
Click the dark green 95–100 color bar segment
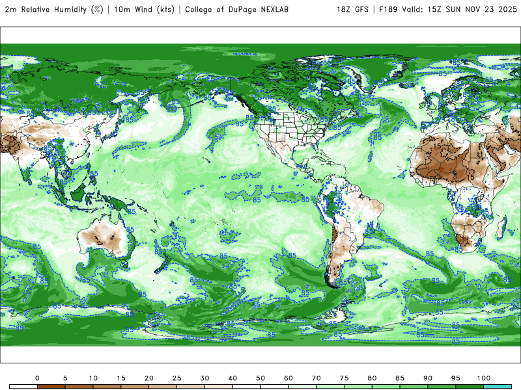[470, 387]
